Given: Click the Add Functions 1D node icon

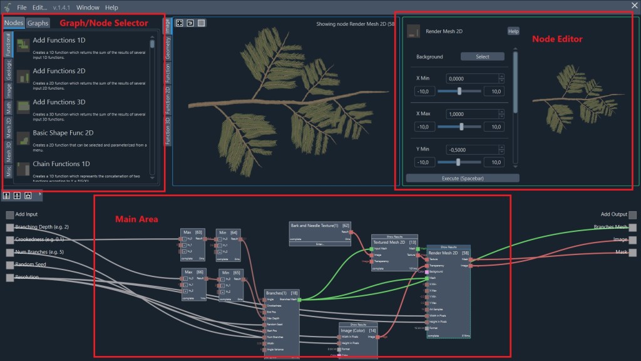Looking at the screenshot, I should pyautogui.click(x=23, y=44).
